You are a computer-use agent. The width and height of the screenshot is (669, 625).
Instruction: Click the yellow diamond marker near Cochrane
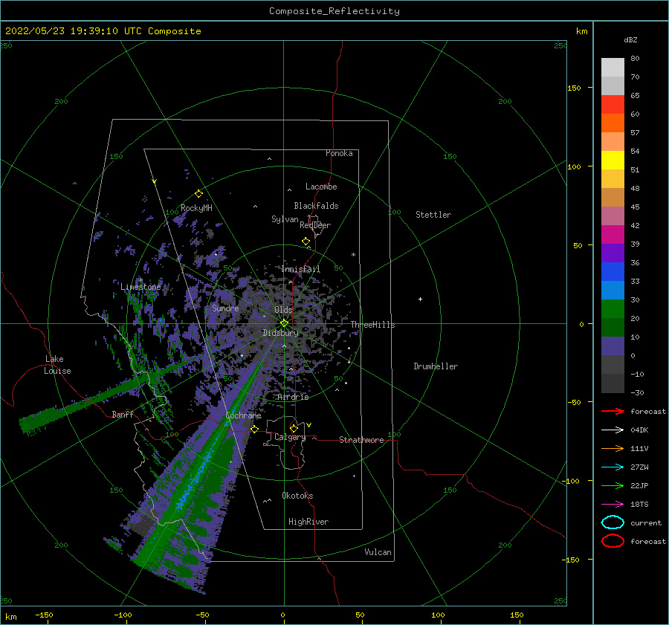254,429
